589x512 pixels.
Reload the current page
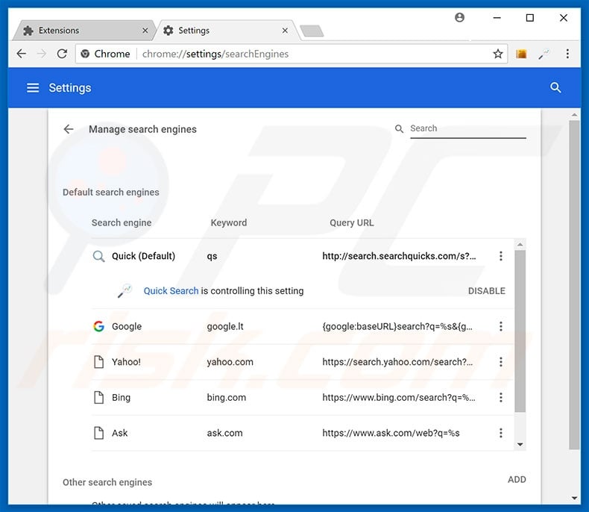[62, 54]
